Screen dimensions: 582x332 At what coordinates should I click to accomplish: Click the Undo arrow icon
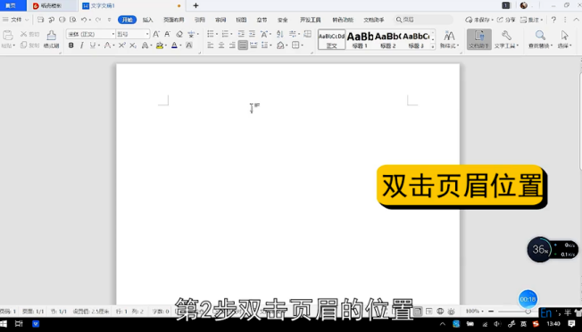(x=84, y=20)
